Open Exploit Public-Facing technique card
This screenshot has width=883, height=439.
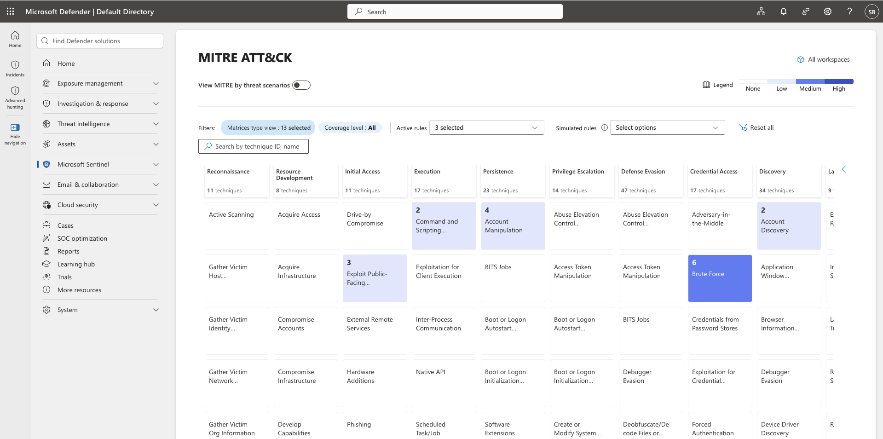click(x=375, y=278)
